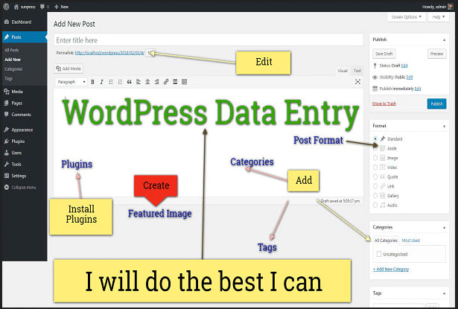Open the WordPress logo menu
The width and height of the screenshot is (458, 309).
point(6,7)
